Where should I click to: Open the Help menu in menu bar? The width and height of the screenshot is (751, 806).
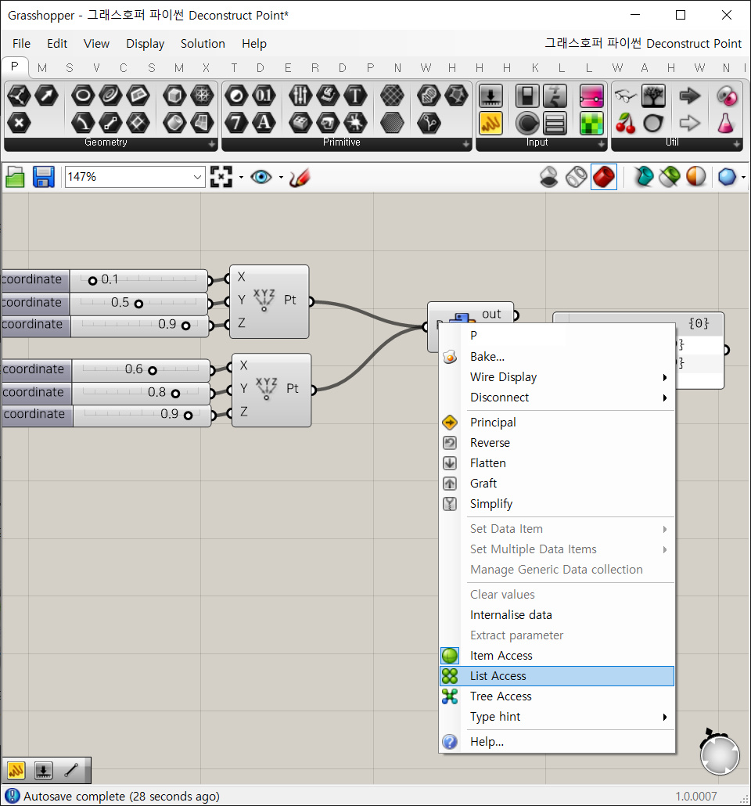pyautogui.click(x=254, y=44)
